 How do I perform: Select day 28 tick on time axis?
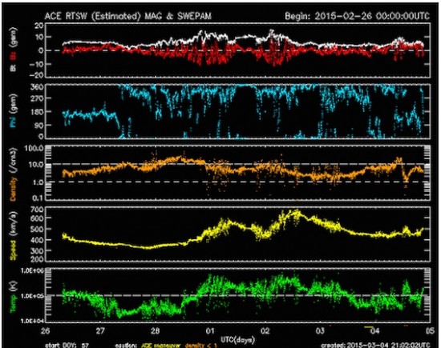[156, 331]
